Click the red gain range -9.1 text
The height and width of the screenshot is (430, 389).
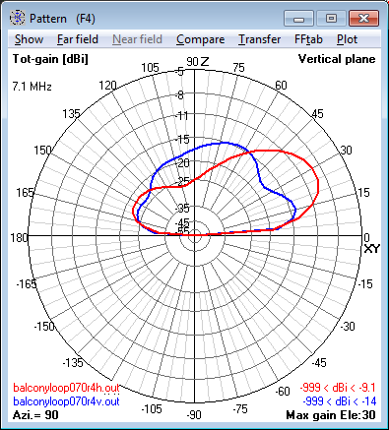(338, 388)
